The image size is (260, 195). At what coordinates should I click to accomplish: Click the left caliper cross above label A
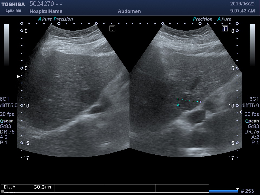point(178,99)
